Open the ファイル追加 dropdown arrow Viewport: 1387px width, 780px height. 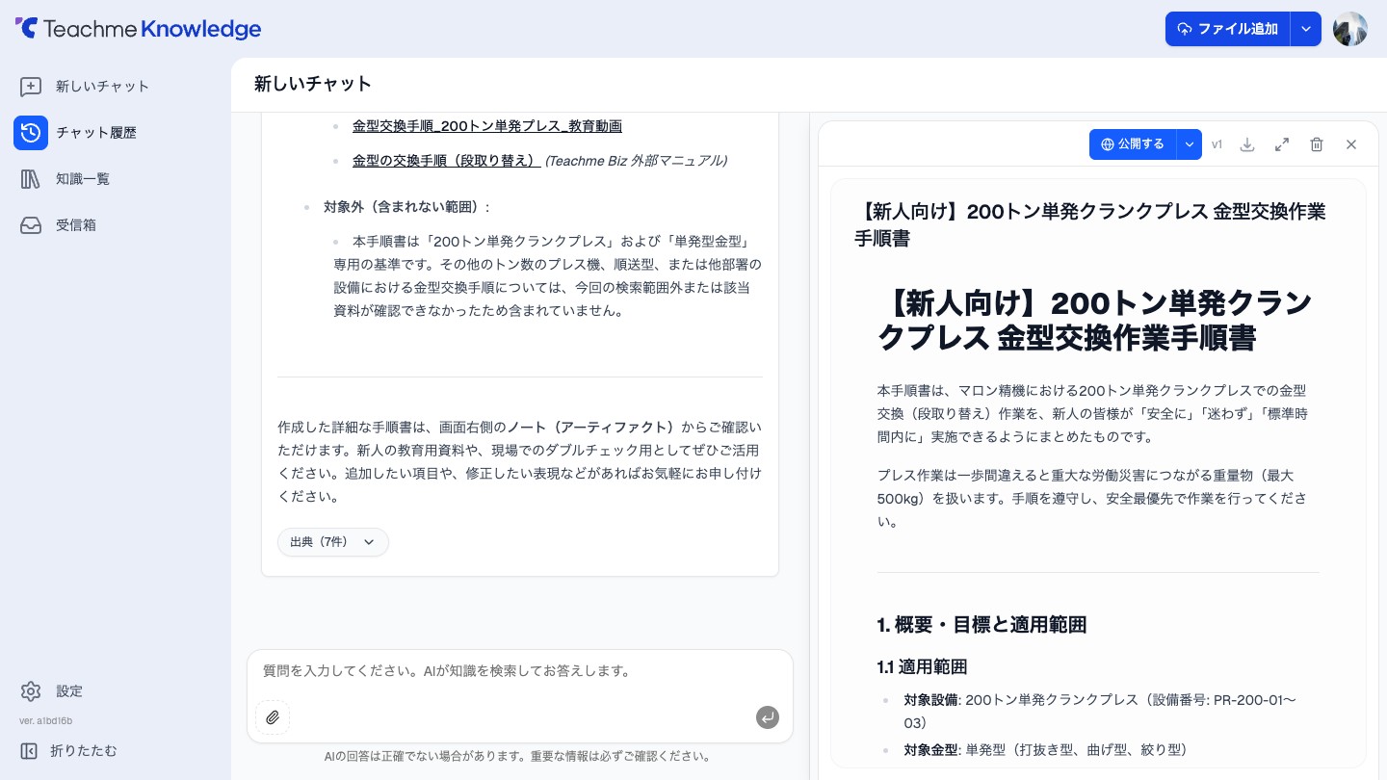tap(1305, 29)
